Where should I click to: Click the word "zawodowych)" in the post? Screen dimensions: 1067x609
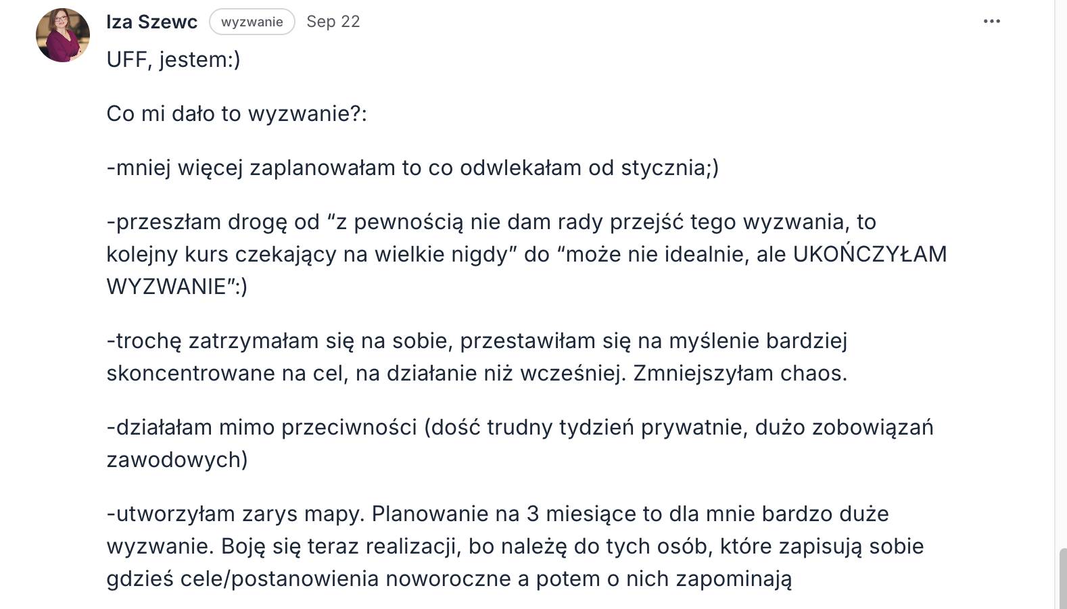pos(177,460)
